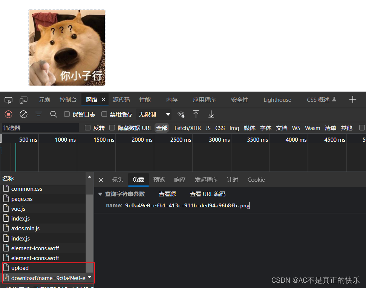Open network search magnifier

(54, 114)
